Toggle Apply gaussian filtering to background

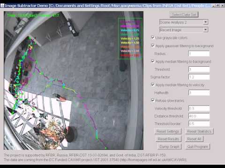pyautogui.click(x=152, y=46)
